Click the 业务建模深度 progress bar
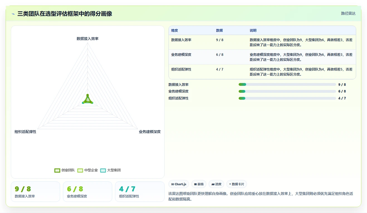The height and width of the screenshot is (213, 367). coord(287,91)
